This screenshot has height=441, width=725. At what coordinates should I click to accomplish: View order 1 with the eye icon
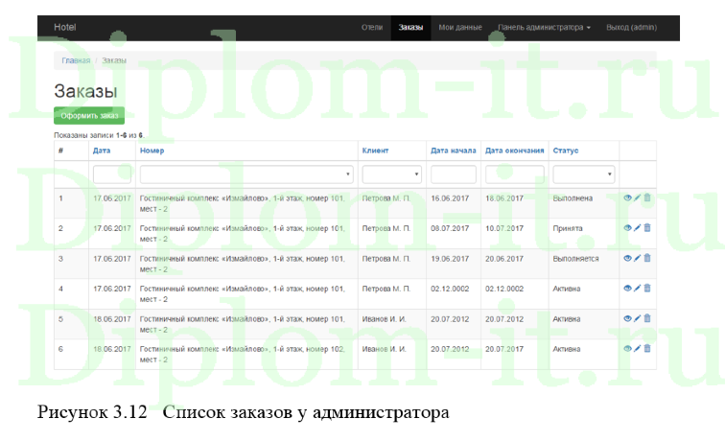click(627, 197)
